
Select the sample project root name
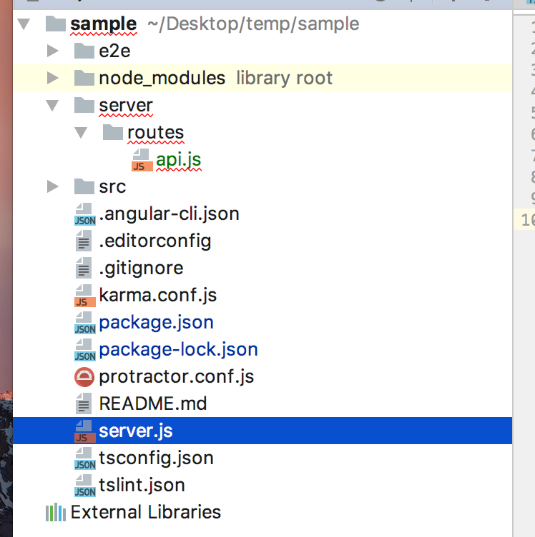pos(103,24)
